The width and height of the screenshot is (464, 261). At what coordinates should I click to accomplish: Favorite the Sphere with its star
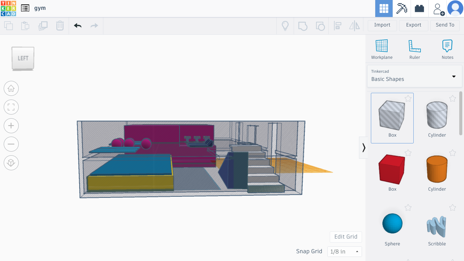pos(408,207)
